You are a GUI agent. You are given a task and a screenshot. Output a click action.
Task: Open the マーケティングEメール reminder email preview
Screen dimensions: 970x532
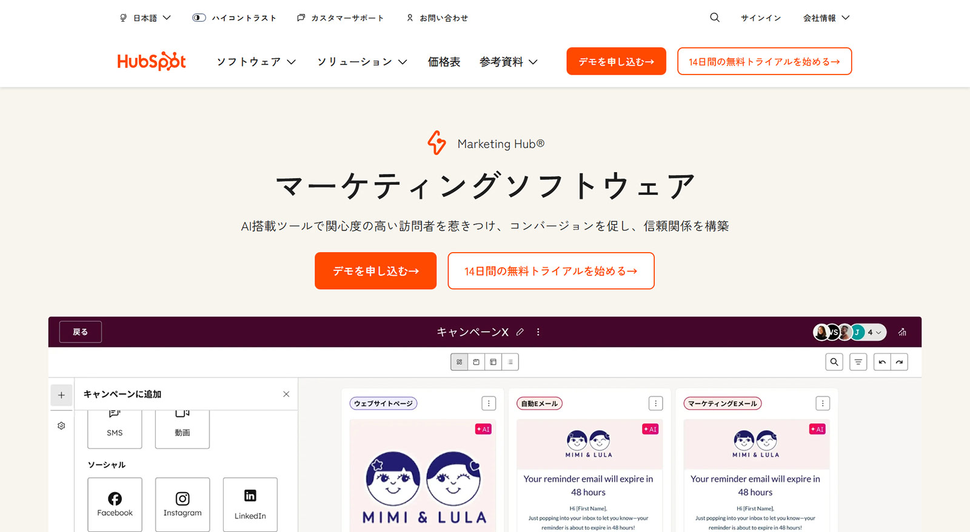click(x=757, y=476)
